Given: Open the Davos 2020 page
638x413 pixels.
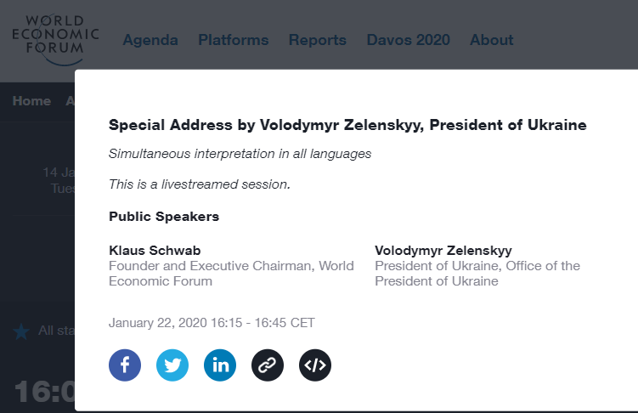Looking at the screenshot, I should pos(408,40).
